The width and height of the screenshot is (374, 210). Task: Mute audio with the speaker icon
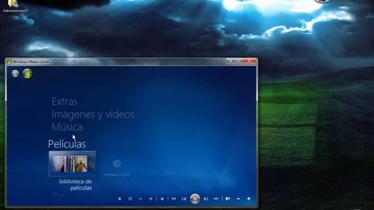[228, 198]
